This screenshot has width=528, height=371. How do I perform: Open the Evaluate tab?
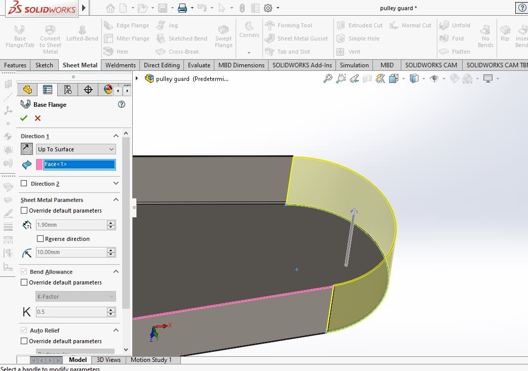pos(199,65)
